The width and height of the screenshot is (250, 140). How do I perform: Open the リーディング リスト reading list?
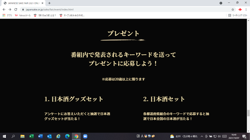pos(238,16)
